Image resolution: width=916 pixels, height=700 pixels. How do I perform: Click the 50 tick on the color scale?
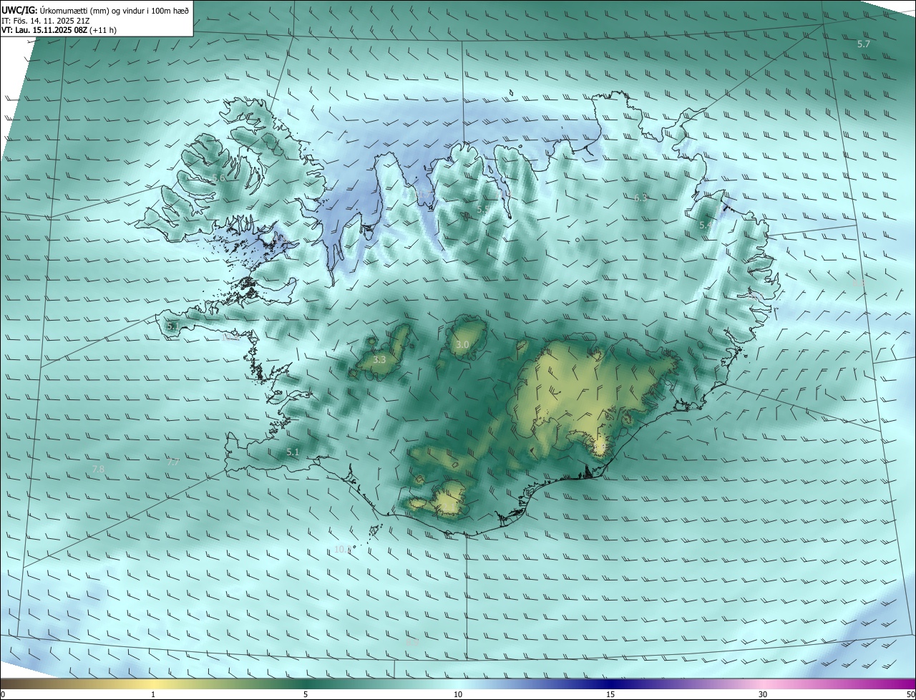pos(910,694)
